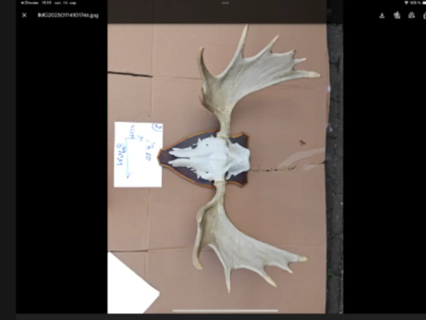Tap the clock time in status bar

pos(46,3)
